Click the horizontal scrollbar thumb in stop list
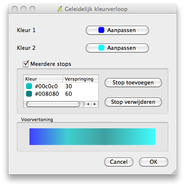 coord(53,104)
